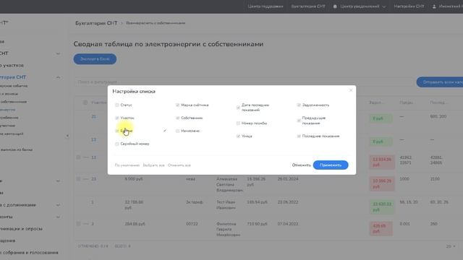Click the 6 000 руб cell
This screenshot has height=260, width=463.
pos(134,179)
